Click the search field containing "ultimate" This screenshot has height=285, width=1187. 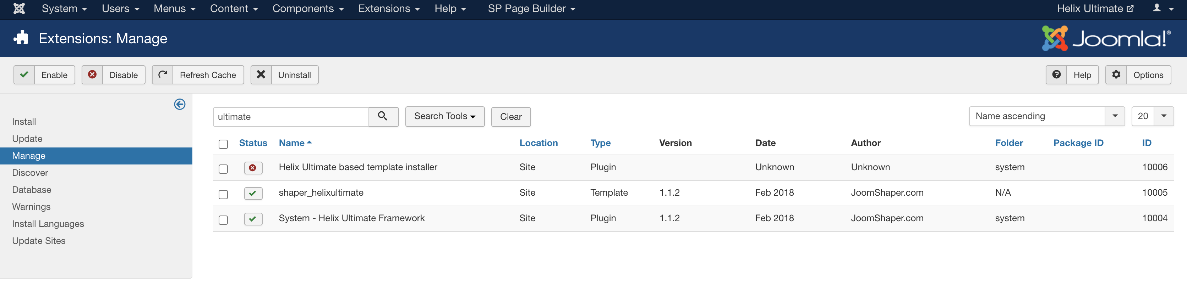tap(291, 117)
